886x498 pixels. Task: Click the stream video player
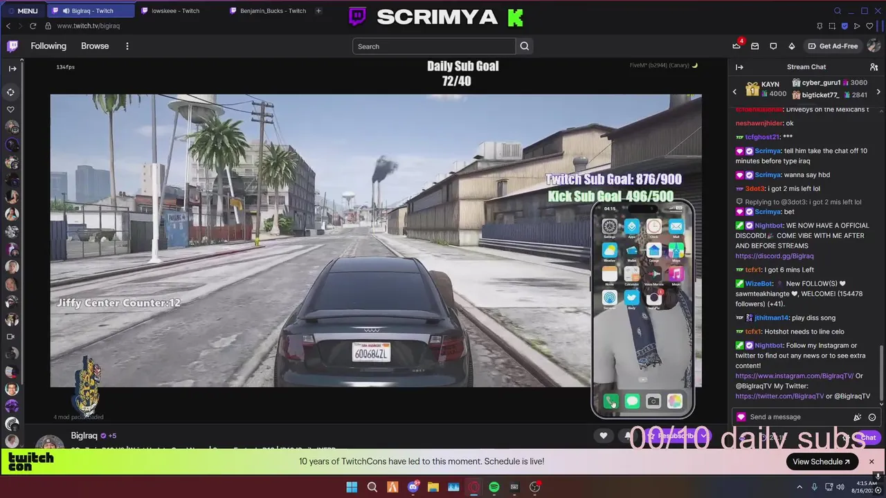click(376, 241)
